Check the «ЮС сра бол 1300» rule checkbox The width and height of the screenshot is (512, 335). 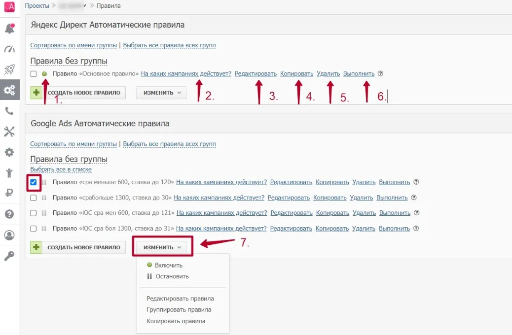(x=34, y=228)
